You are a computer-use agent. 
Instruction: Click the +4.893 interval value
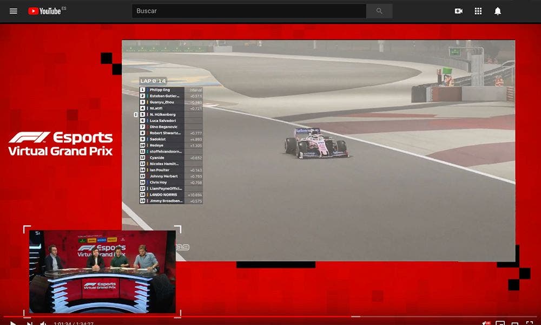tap(196, 140)
